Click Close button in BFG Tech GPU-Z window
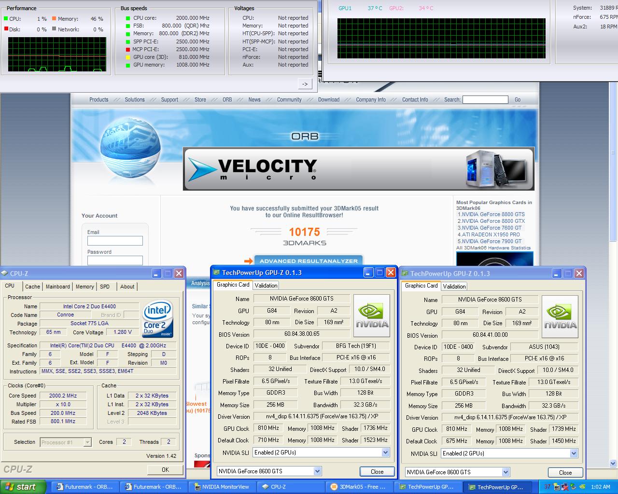Image resolution: width=618 pixels, height=494 pixels. [377, 472]
